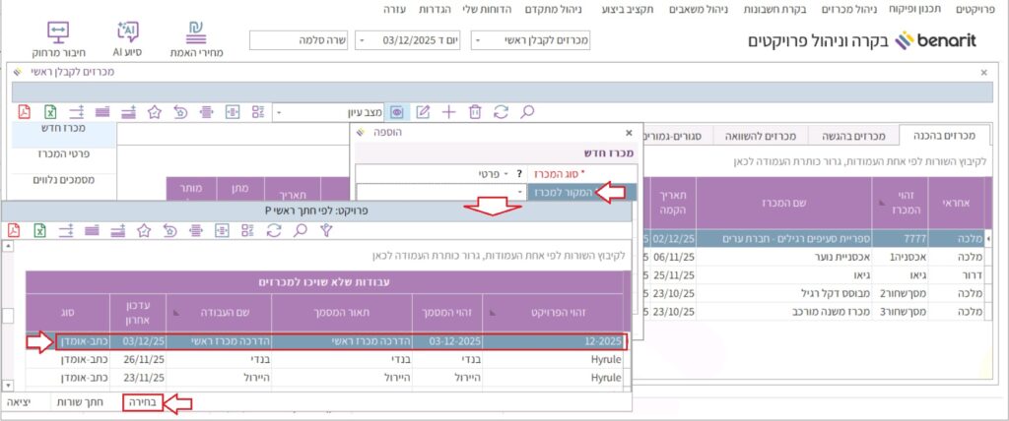The image size is (1009, 421).
Task: Click the pencil edit icon in upper toolbar
Action: [424, 112]
